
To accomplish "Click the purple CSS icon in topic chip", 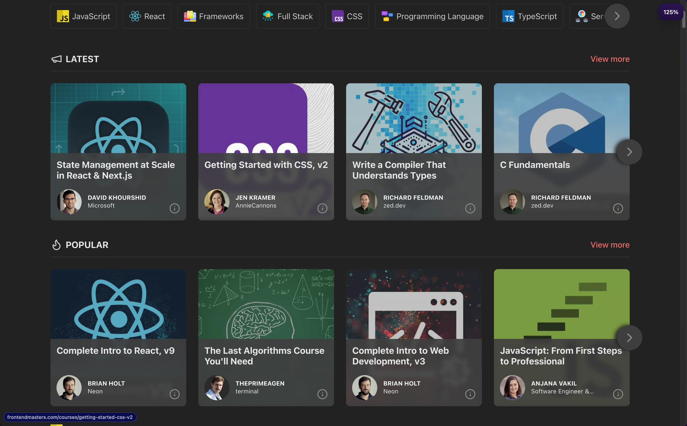I will [338, 16].
